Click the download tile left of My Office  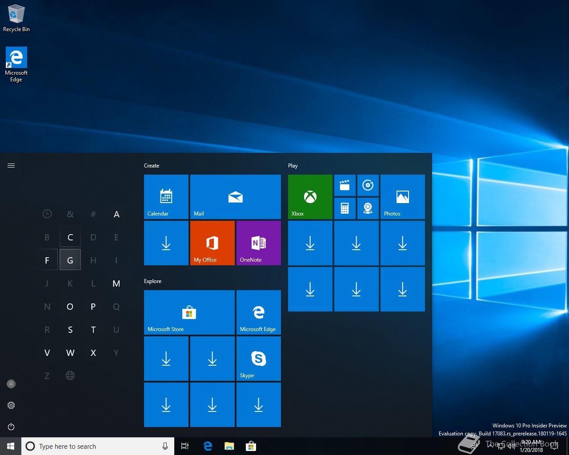click(166, 243)
